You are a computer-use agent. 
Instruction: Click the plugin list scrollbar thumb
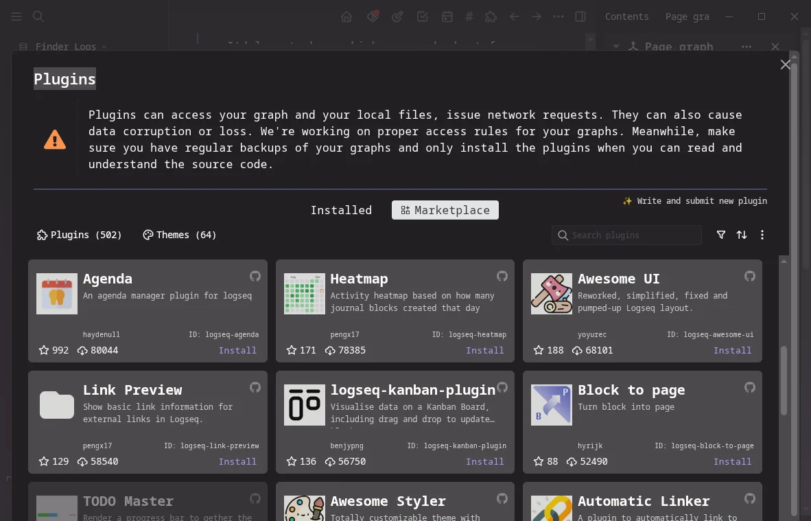click(x=784, y=380)
